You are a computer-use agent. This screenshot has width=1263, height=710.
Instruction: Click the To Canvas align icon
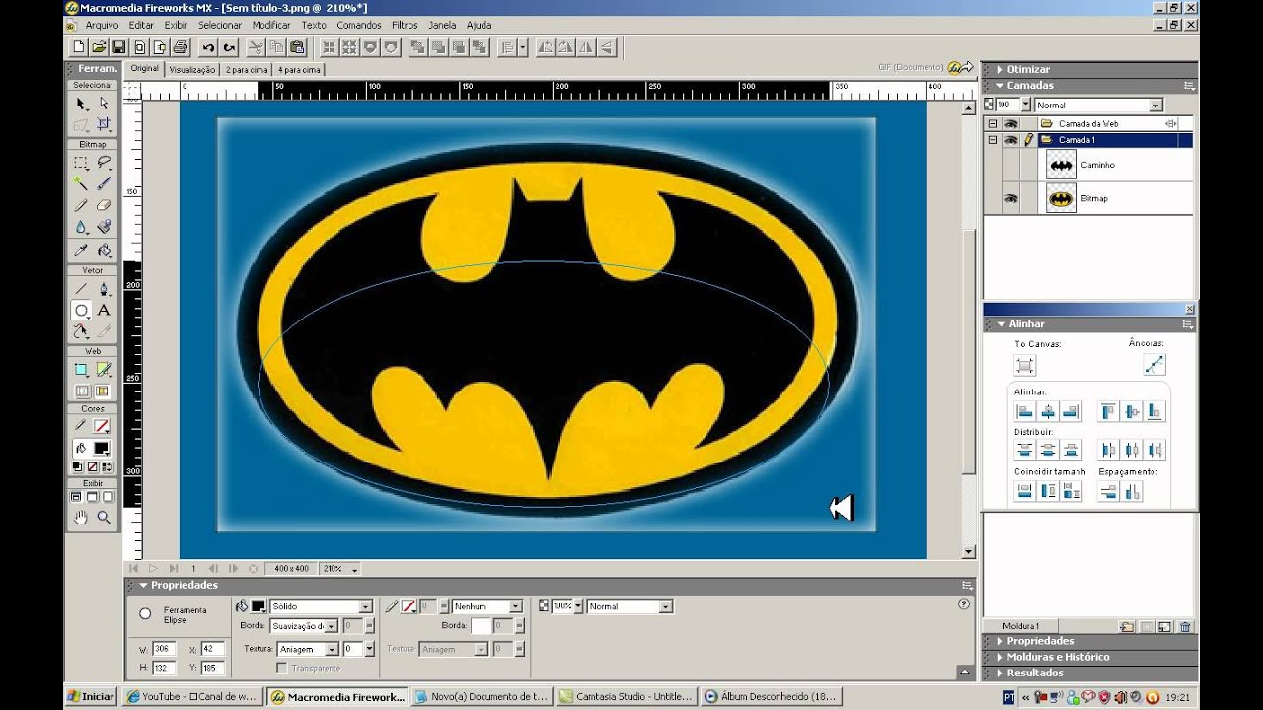click(x=1025, y=366)
